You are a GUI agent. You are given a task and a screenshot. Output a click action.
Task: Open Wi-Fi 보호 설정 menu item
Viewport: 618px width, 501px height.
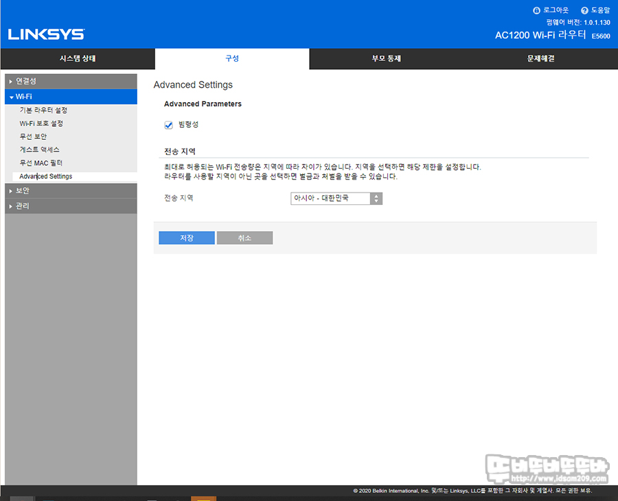tap(41, 123)
